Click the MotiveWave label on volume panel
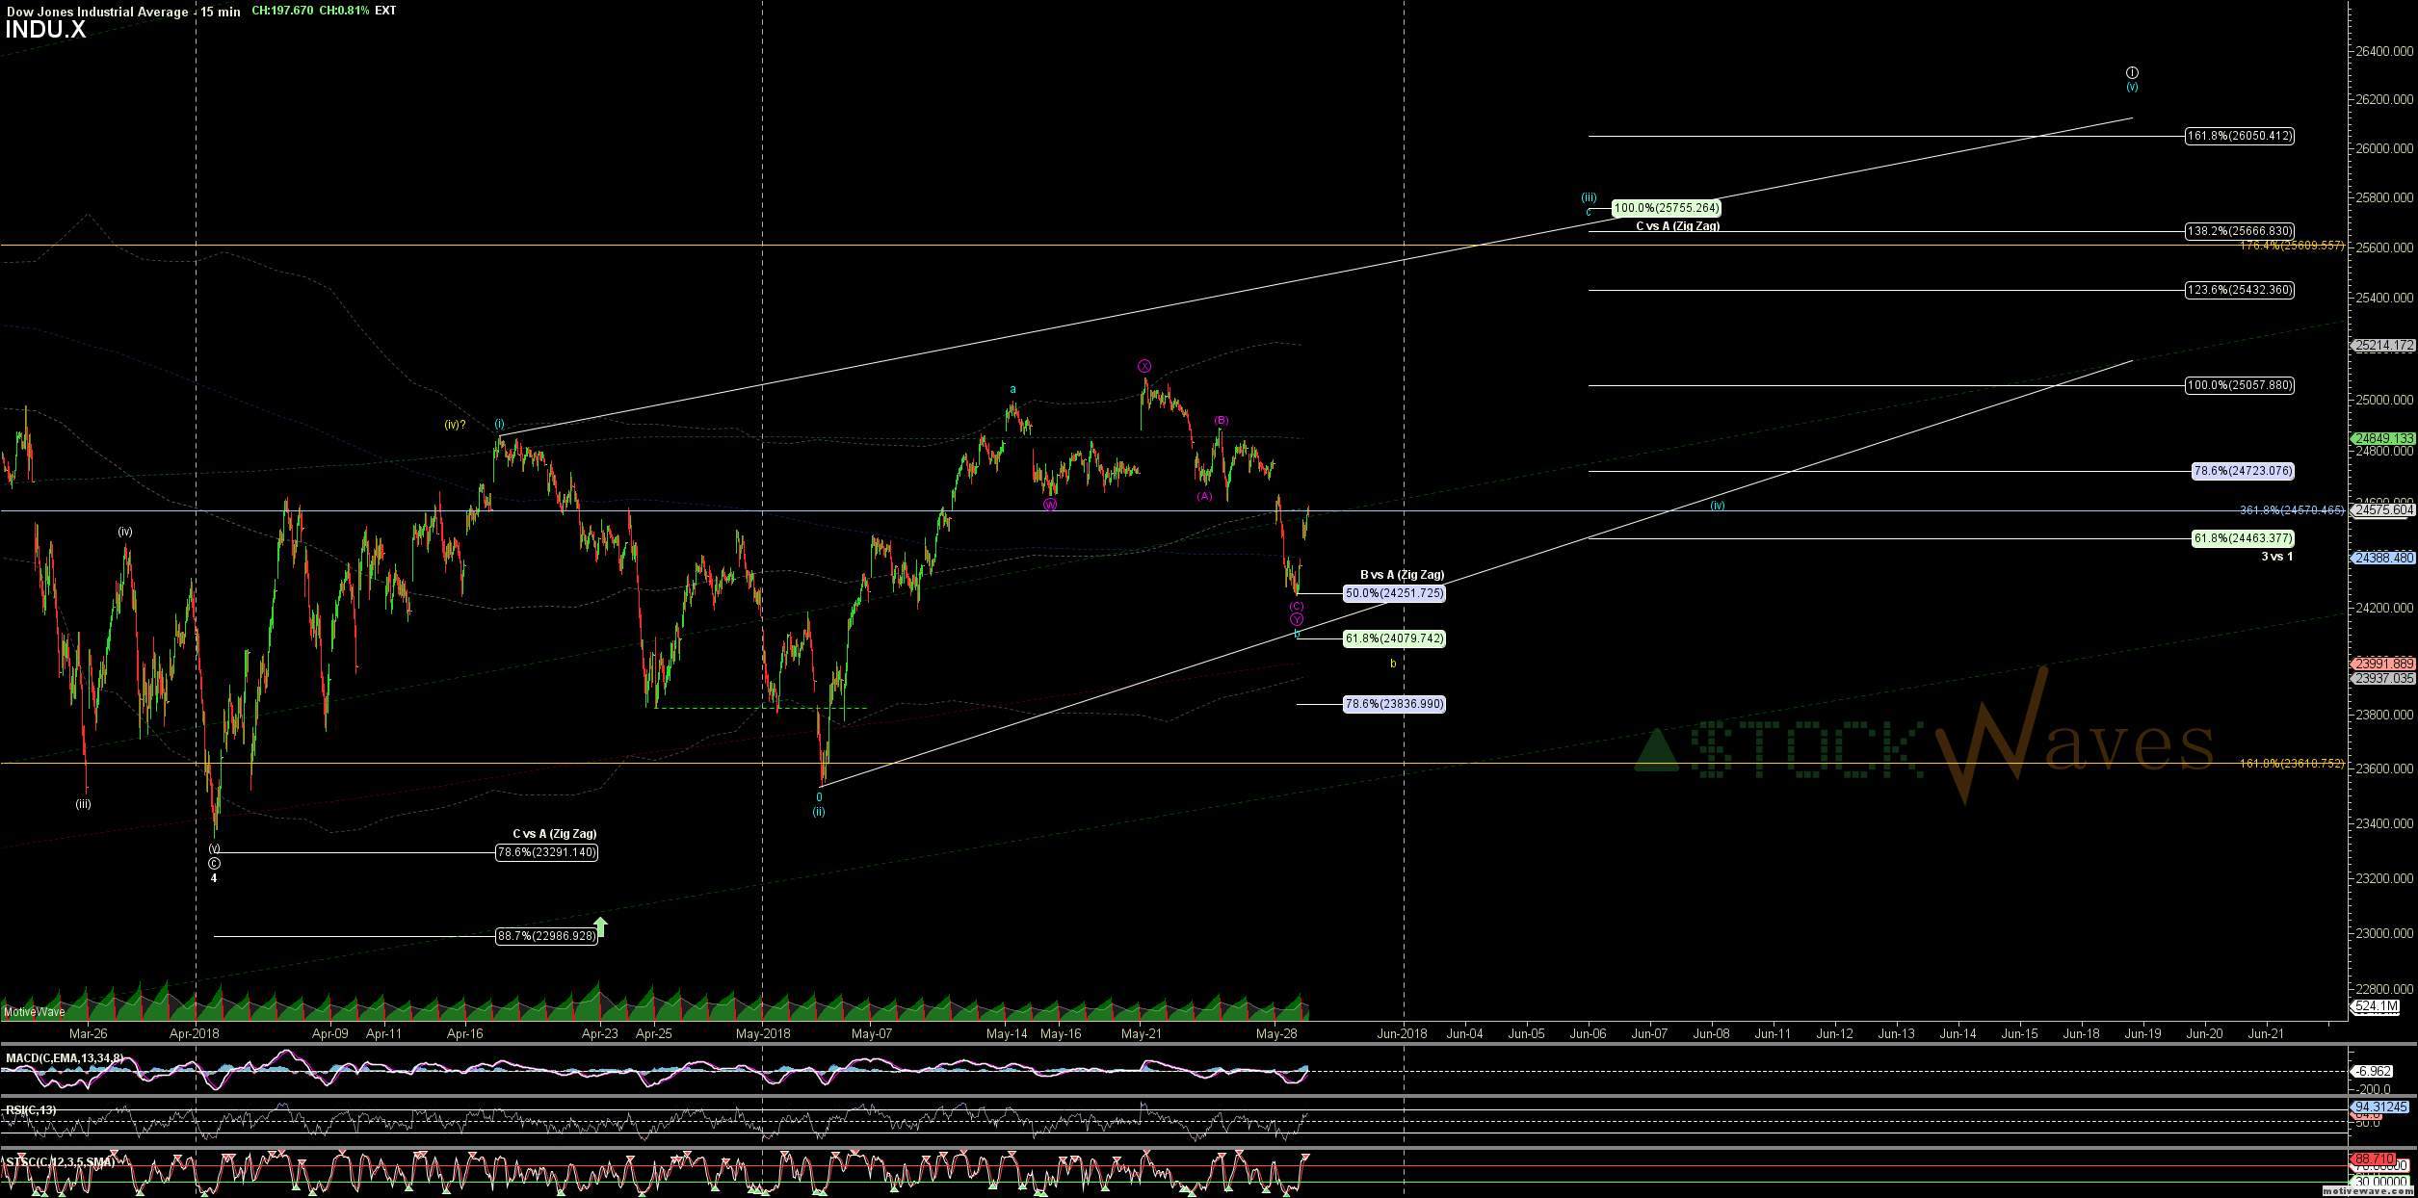The image size is (2418, 1198). click(x=35, y=1011)
